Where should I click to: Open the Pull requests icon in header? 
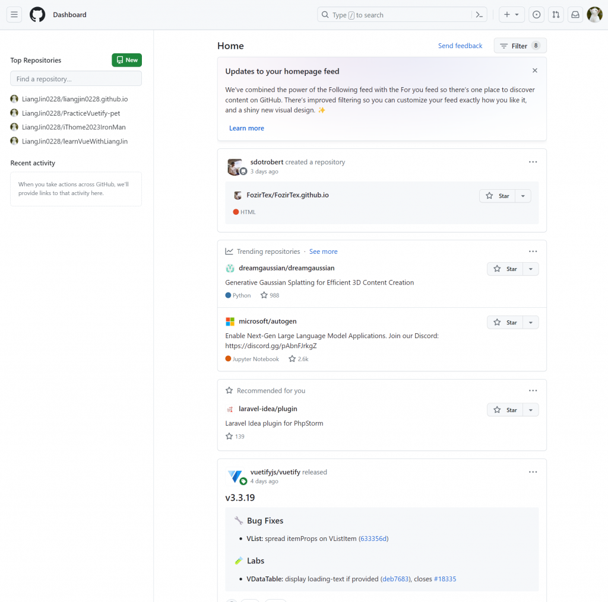556,15
